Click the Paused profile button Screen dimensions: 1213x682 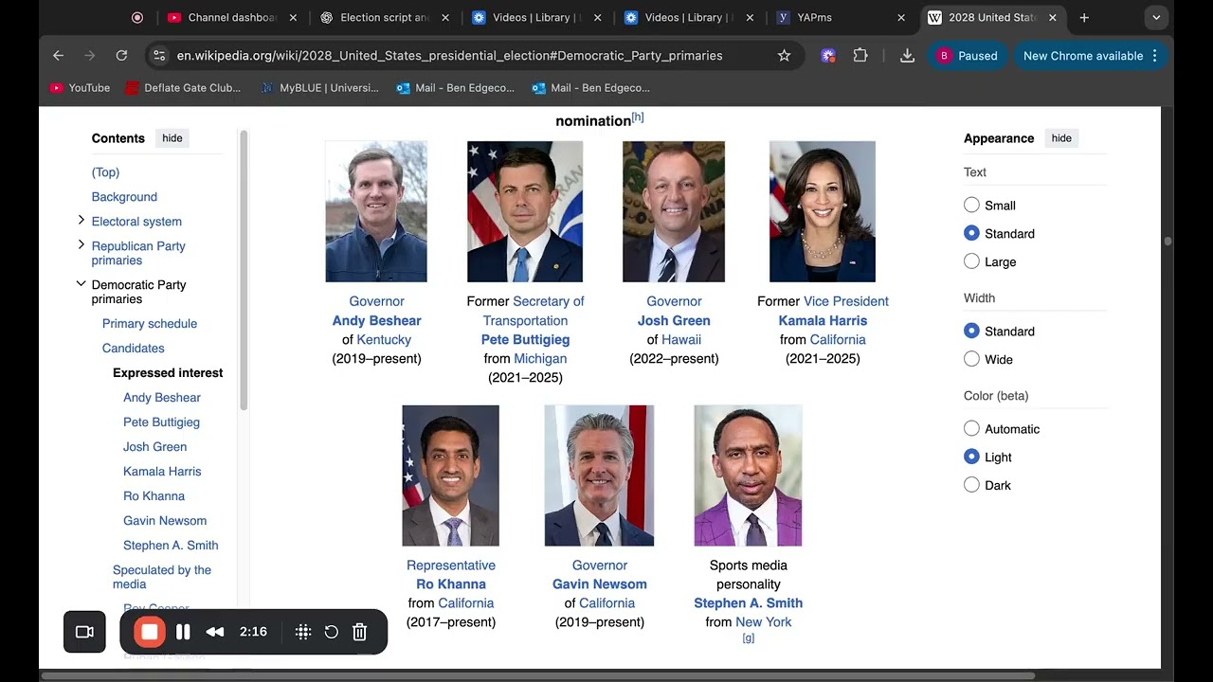(968, 56)
